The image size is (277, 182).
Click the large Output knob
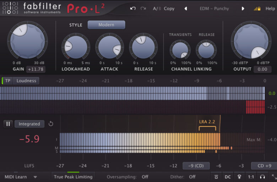(x=251, y=41)
